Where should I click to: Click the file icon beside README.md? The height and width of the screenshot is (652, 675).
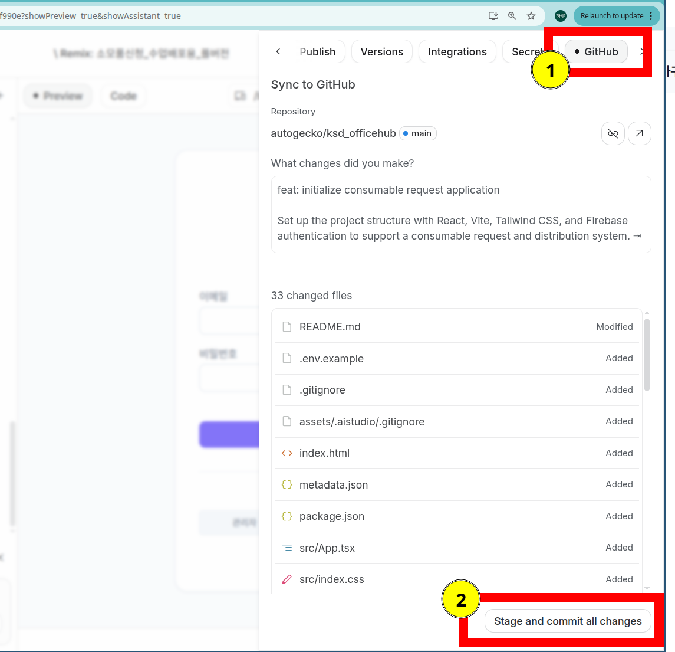pyautogui.click(x=287, y=327)
